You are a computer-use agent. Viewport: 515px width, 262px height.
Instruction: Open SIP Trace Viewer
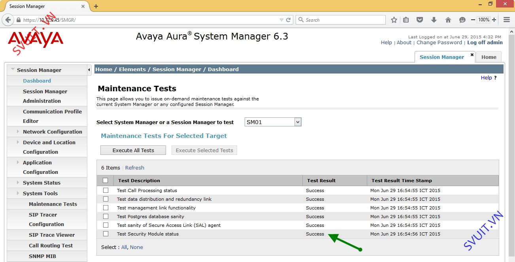pyautogui.click(x=52, y=235)
